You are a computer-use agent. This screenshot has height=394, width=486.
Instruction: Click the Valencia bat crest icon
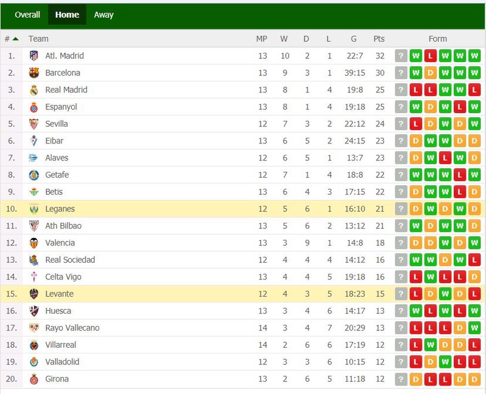(x=34, y=243)
